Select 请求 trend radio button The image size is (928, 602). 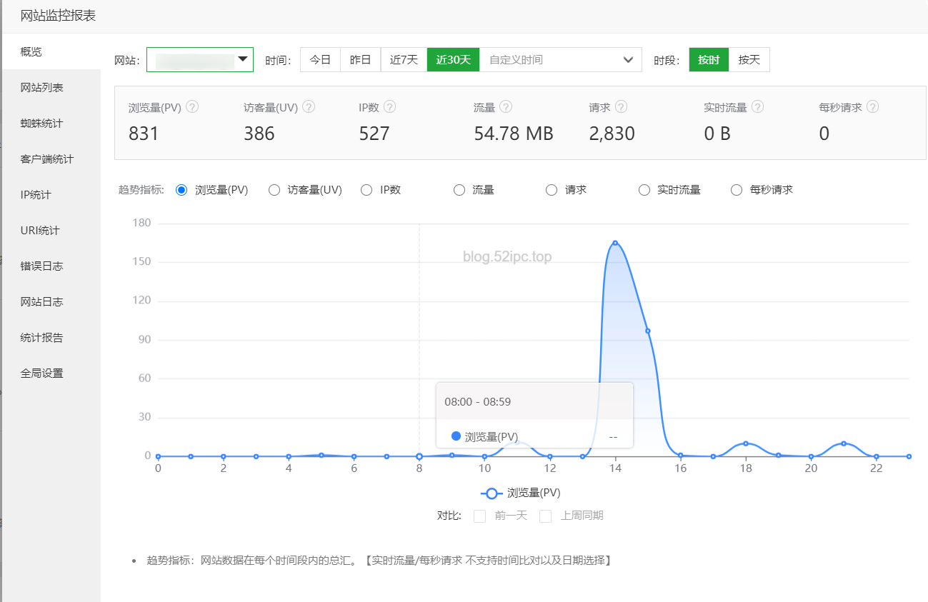pos(552,190)
